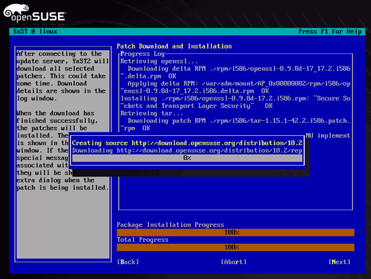Click the 'Press F1 for Help' text
The width and height of the screenshot is (371, 279).
click(330, 32)
